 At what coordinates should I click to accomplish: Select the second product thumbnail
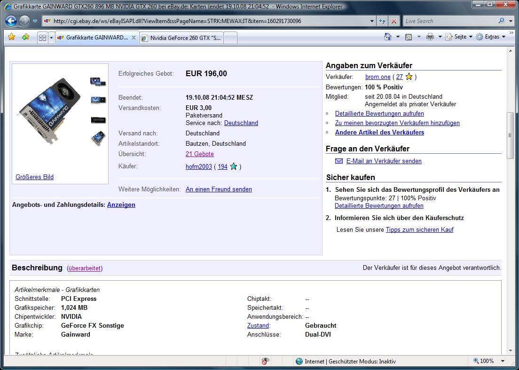point(98,100)
